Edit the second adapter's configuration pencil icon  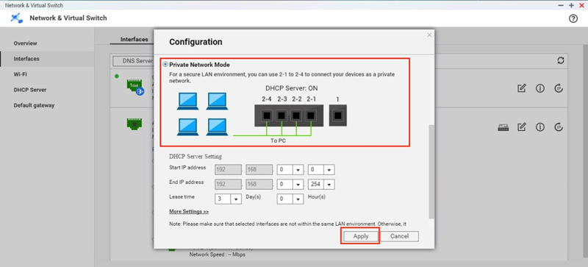tap(522, 127)
